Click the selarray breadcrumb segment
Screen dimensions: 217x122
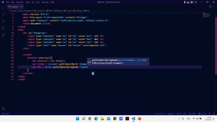click(78, 11)
